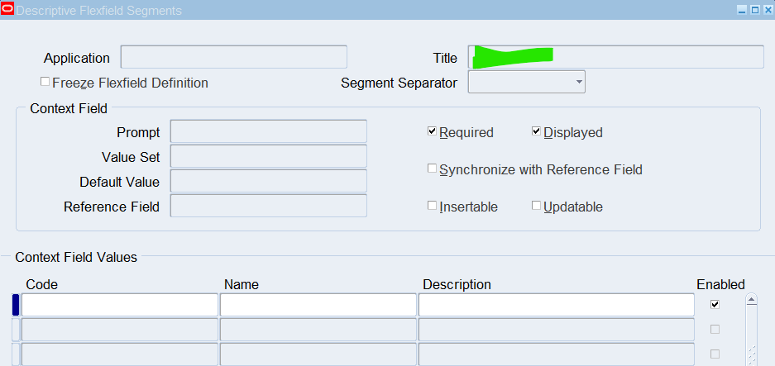Maximize the Descriptive Flexfield Segments window
Image resolution: width=775 pixels, height=366 pixels.
[754, 10]
